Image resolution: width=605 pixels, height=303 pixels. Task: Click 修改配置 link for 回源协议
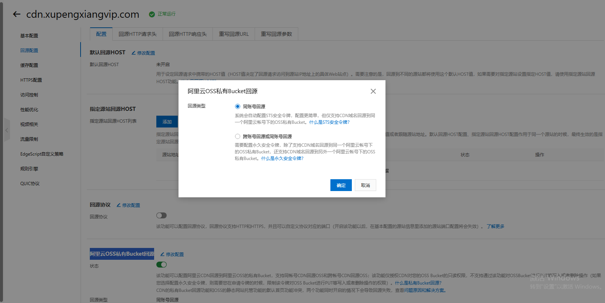pyautogui.click(x=131, y=205)
